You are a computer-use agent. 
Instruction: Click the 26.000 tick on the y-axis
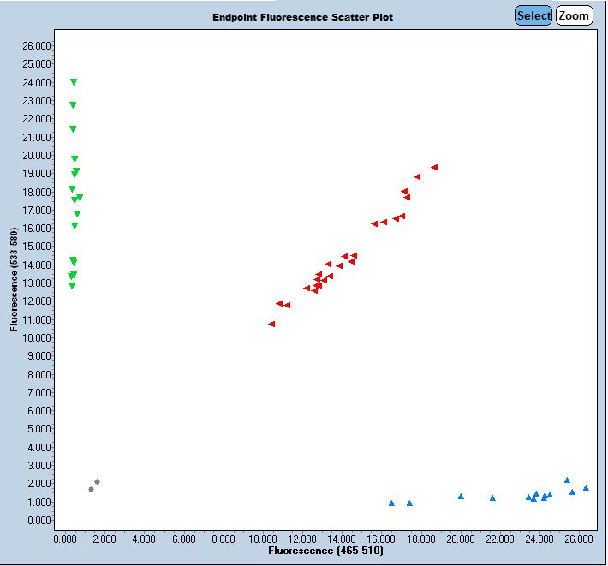point(38,45)
